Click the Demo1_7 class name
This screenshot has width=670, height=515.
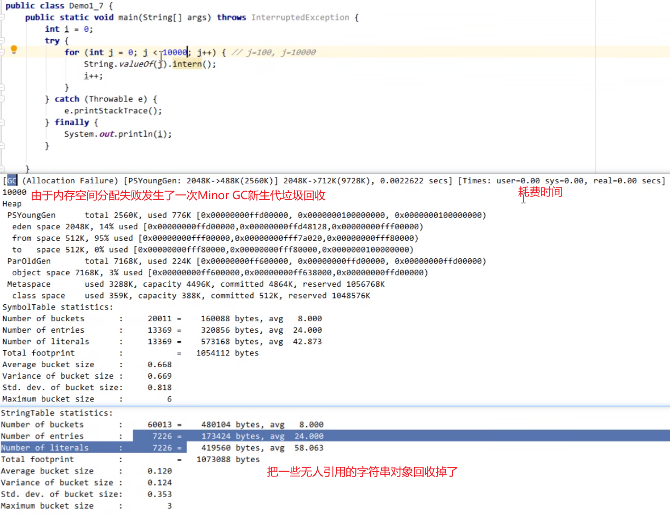tap(87, 6)
